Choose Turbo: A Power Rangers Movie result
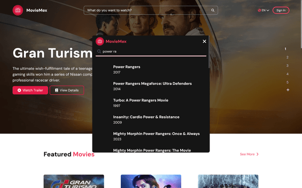The width and height of the screenshot is (302, 188). [151, 103]
